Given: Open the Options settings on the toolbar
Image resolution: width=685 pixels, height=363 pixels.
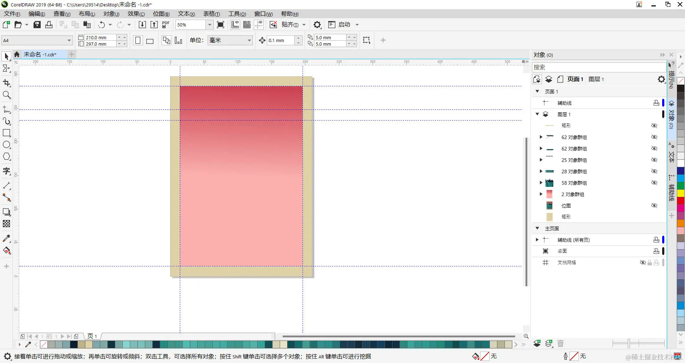Looking at the screenshot, I should pos(317,25).
